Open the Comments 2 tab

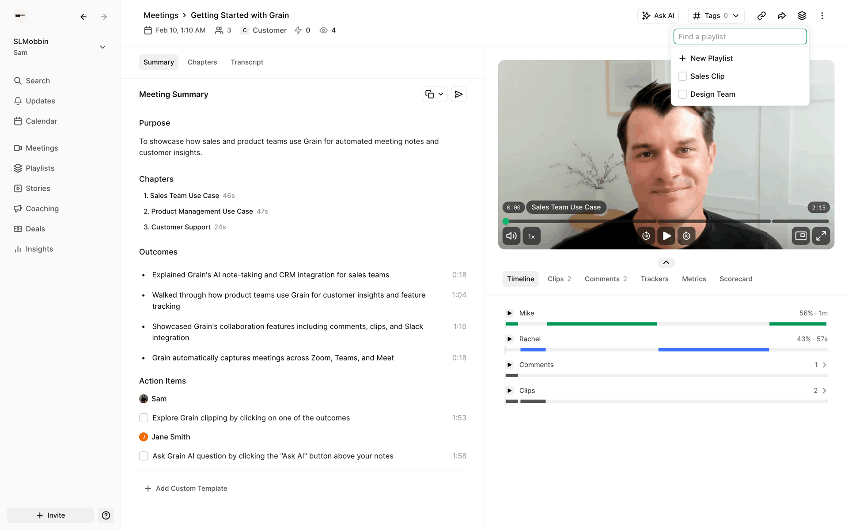pos(606,279)
